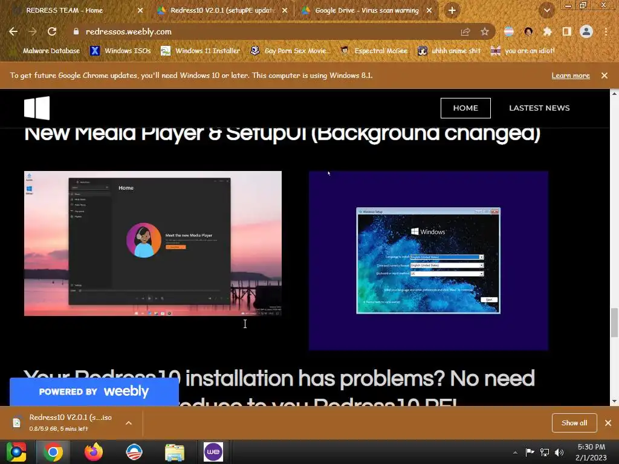
Task: Open the you are an idiot! bookmark
Action: (523, 51)
